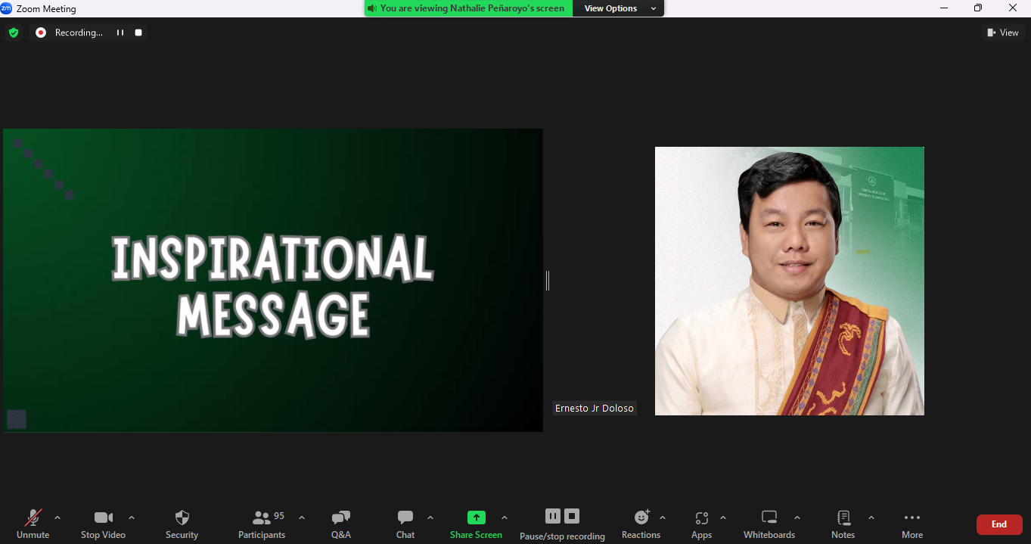Open the Chat panel
The width and height of the screenshot is (1031, 544).
pos(405,518)
